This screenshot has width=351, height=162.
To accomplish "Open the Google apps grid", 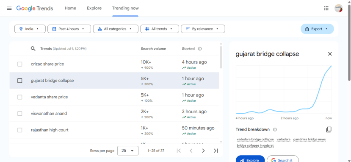I will tap(326, 8).
